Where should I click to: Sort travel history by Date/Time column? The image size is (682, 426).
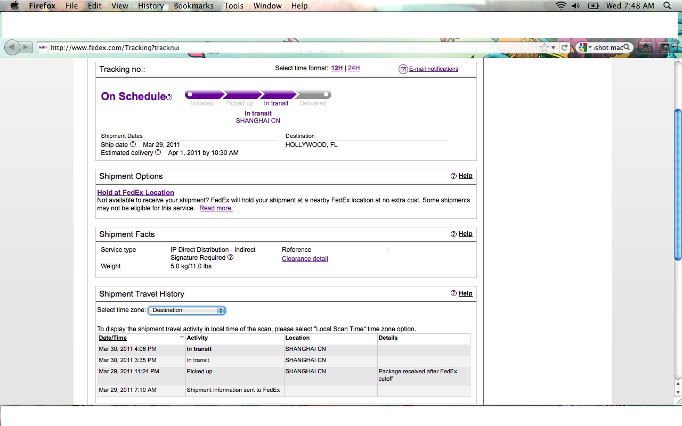pos(113,338)
